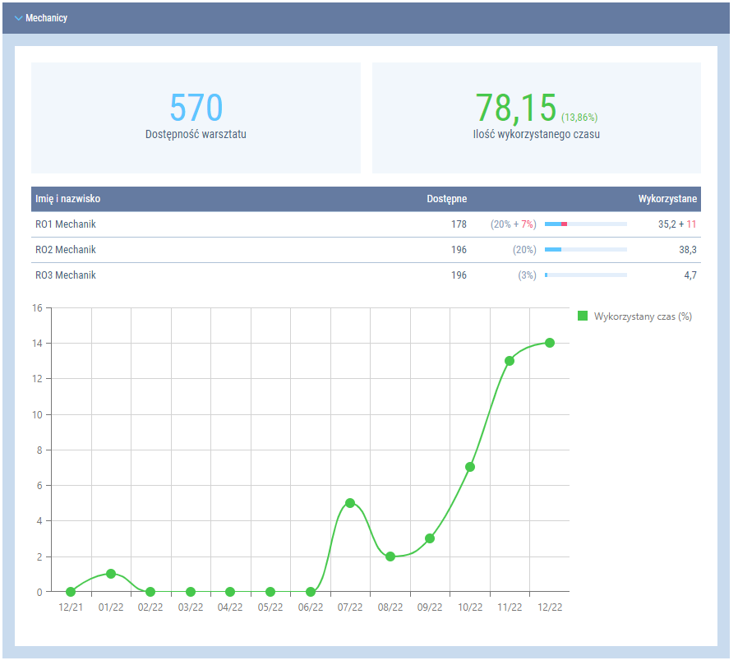738x665 pixels.
Task: Select the RO2 Mechanik row
Action: (66, 250)
